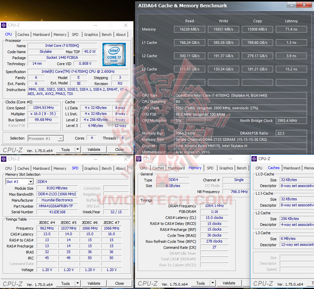Minimize the SPD CPU-Z window
Image resolution: width=314 pixels, height=289 pixels.
click(95, 159)
